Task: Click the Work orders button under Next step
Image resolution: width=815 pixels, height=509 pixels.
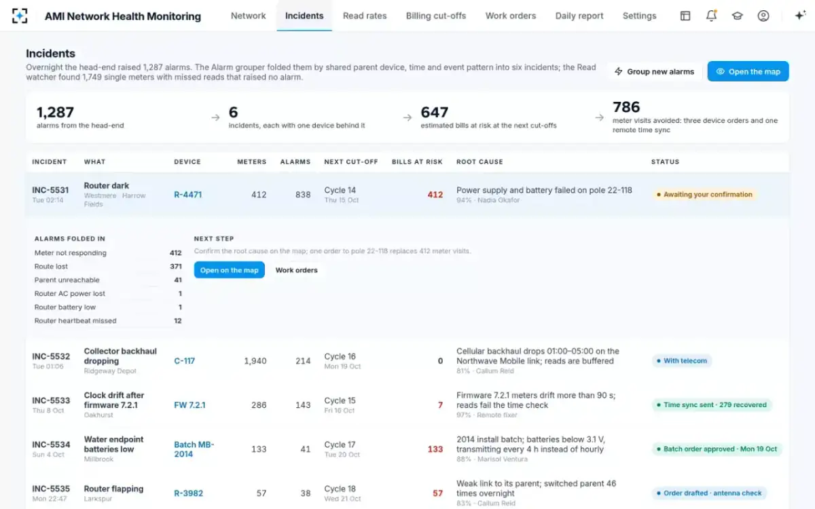Action: coord(296,270)
